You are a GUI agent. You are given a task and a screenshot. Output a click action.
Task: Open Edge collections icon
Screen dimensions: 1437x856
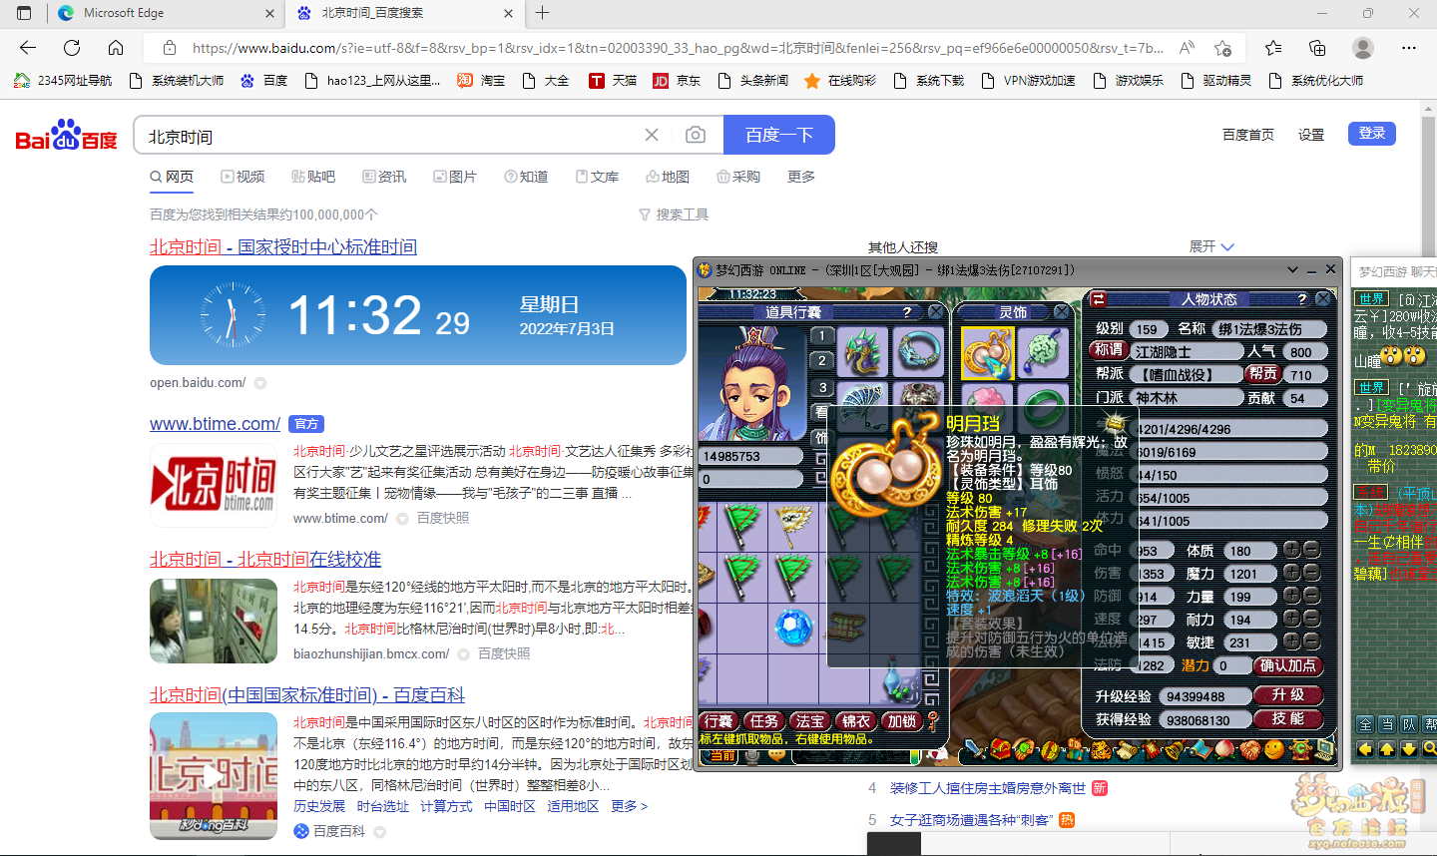tap(1317, 48)
